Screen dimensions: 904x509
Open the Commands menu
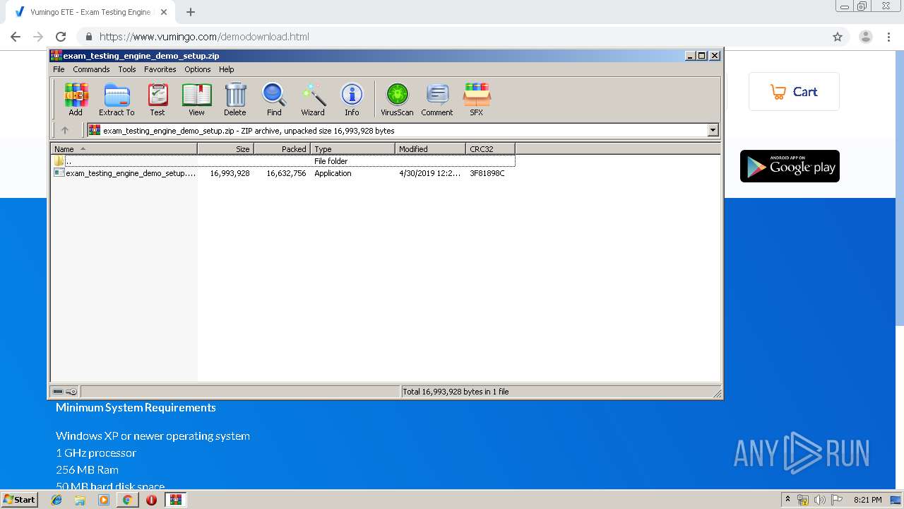(x=91, y=69)
